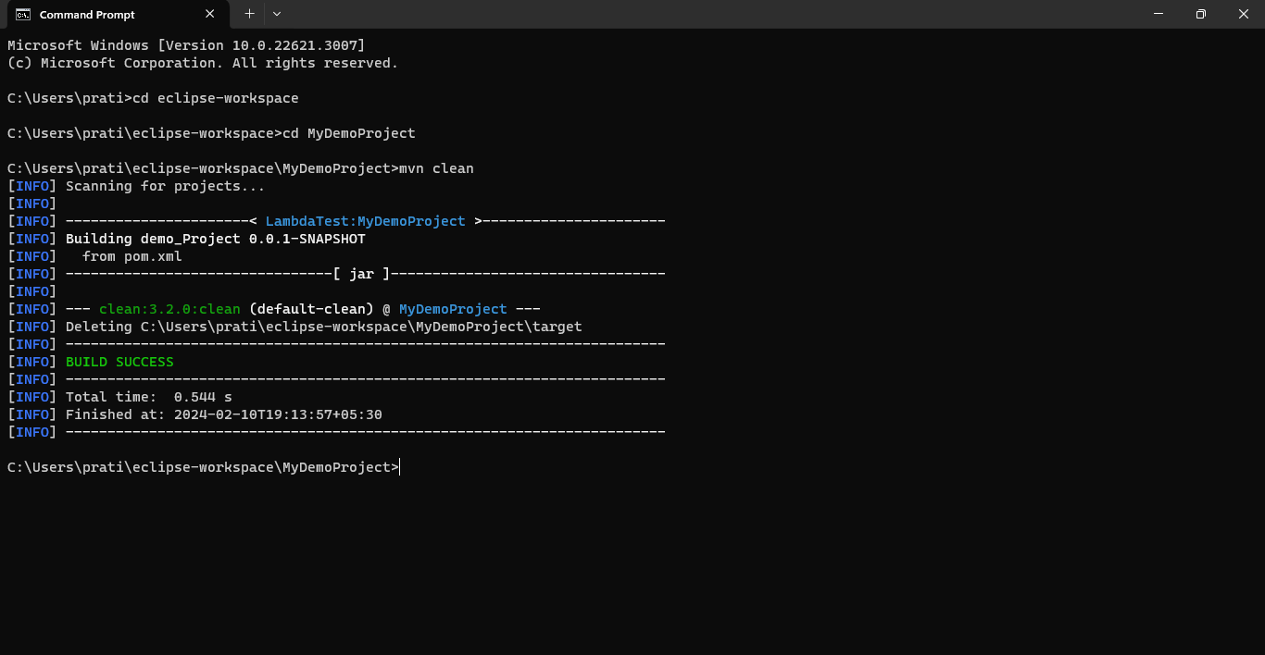This screenshot has width=1265, height=655.
Task: Click the Deleting target folder path line
Action: [323, 327]
